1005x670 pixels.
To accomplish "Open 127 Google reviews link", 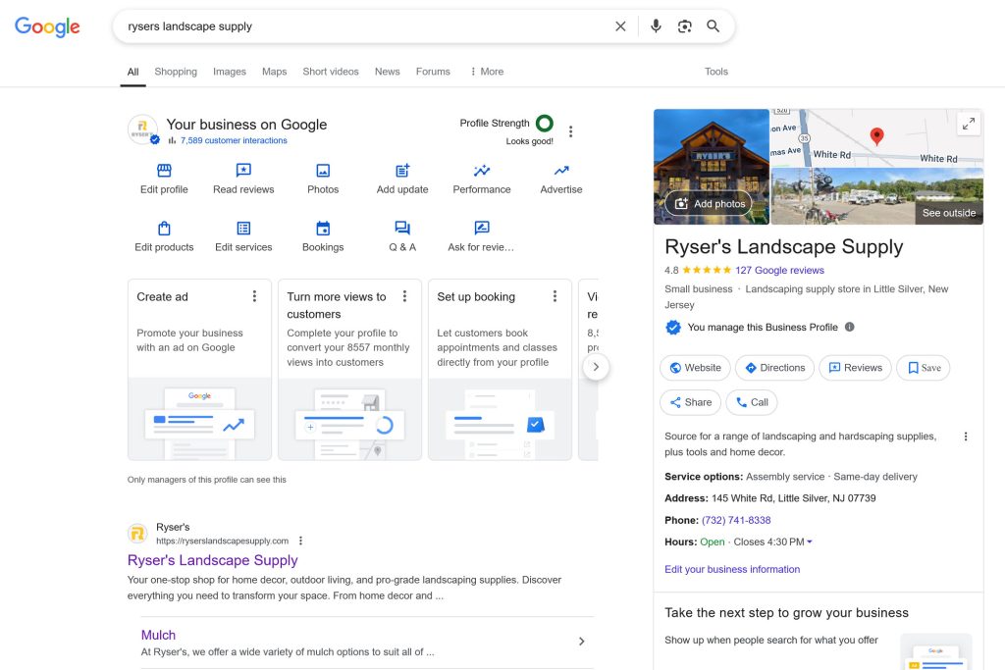I will (779, 271).
